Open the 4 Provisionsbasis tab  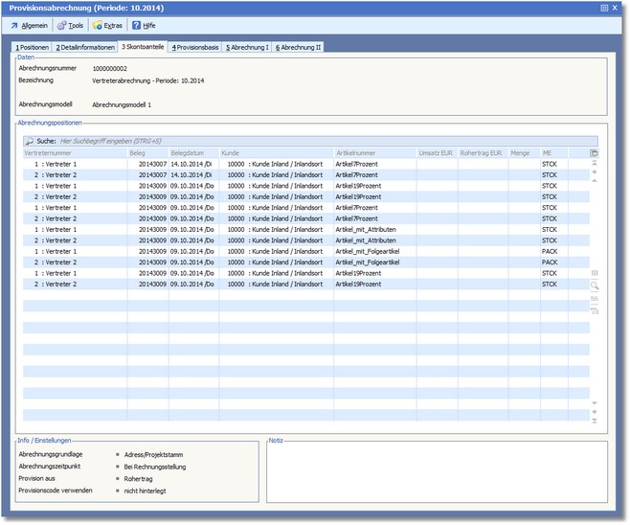pos(194,46)
